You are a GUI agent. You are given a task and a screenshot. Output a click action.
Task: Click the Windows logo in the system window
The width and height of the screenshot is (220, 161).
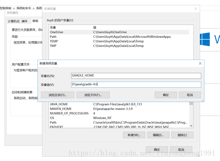tap(205, 39)
